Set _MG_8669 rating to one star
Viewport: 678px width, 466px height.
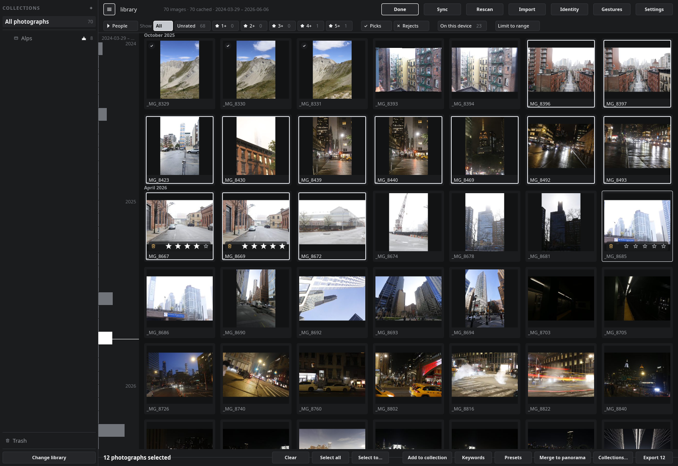[245, 246]
